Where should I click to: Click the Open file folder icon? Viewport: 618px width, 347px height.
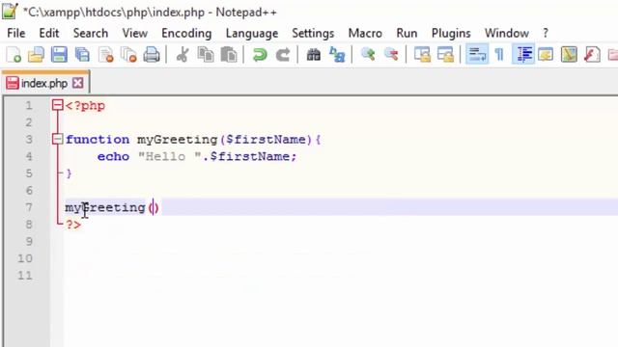tap(36, 55)
